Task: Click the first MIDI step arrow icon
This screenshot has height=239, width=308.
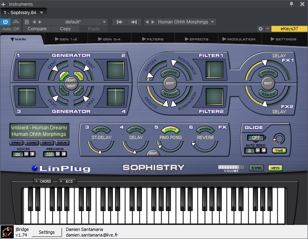Action: [x=119, y=22]
